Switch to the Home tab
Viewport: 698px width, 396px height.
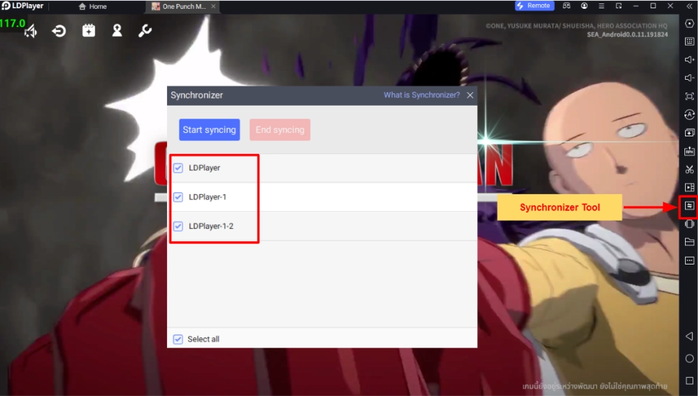94,6
